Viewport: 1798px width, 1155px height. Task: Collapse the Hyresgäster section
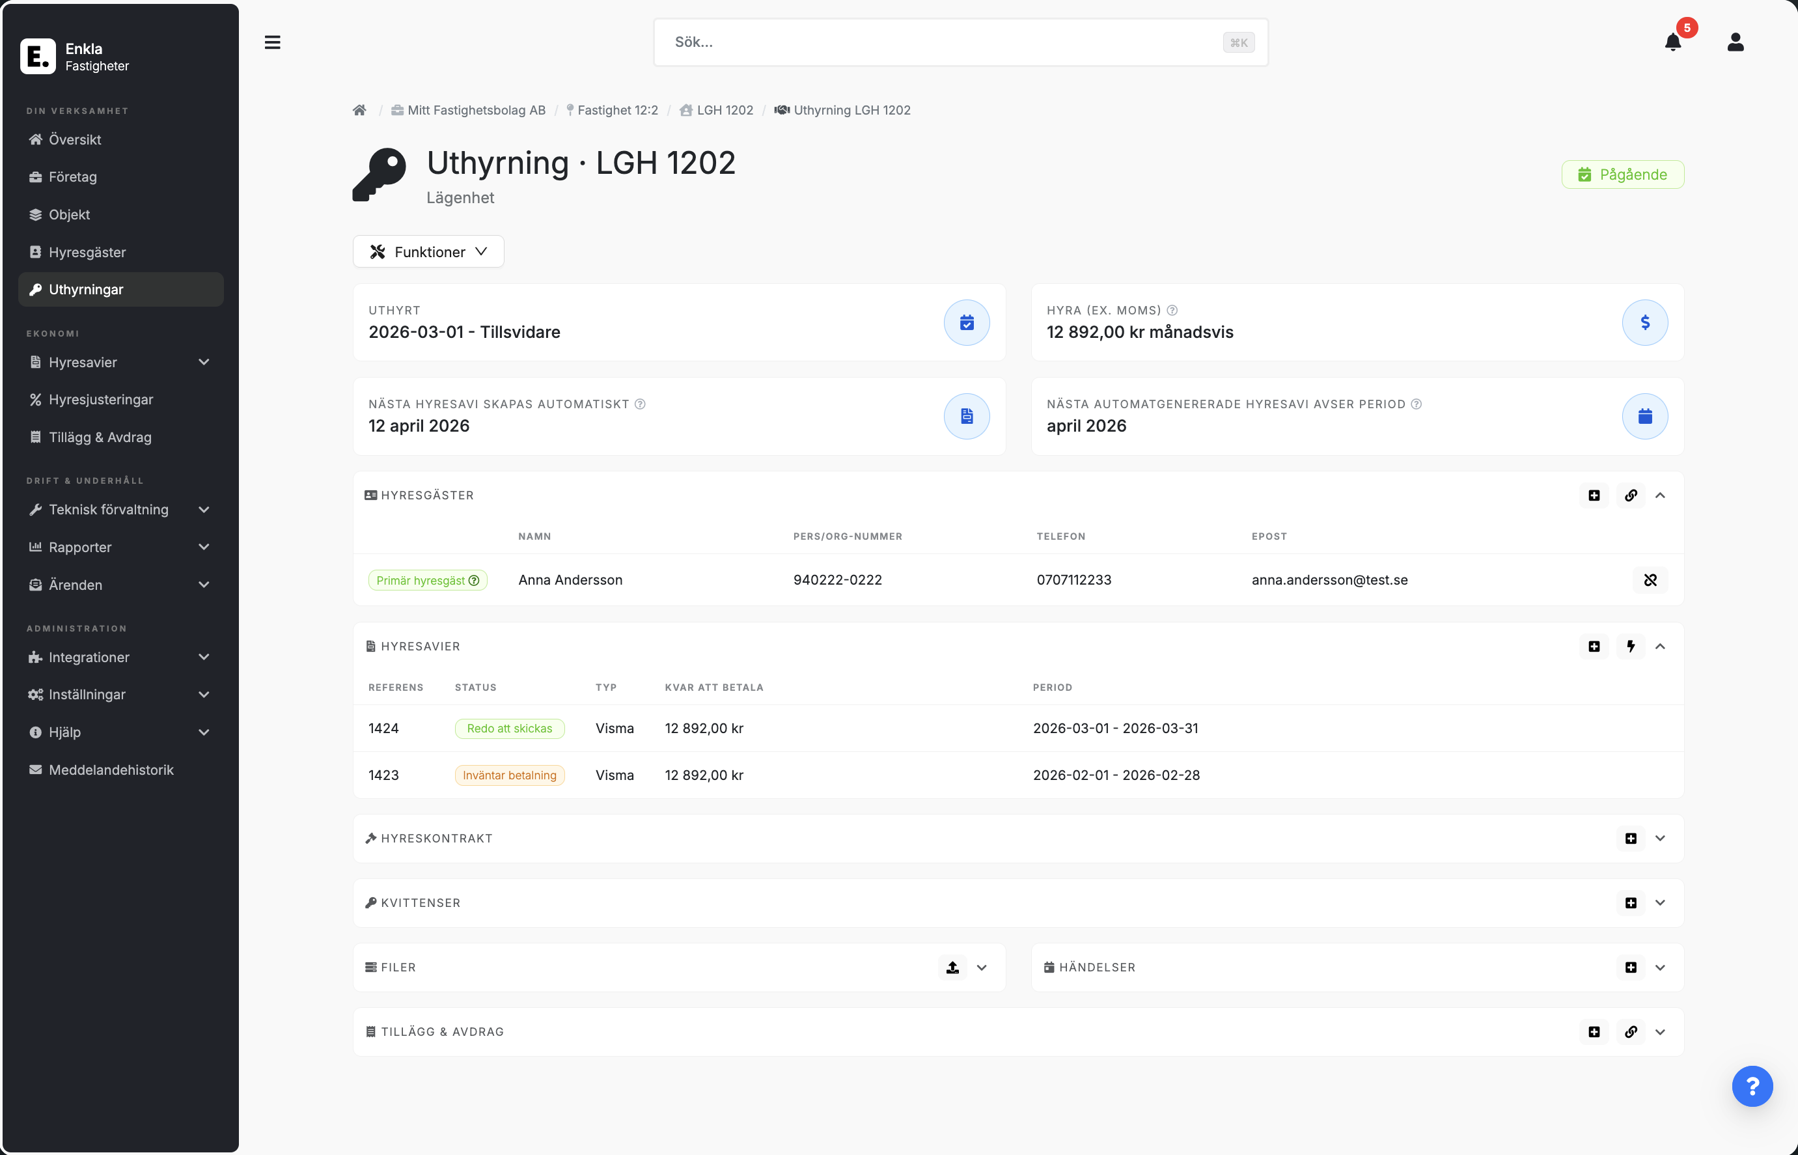coord(1660,495)
